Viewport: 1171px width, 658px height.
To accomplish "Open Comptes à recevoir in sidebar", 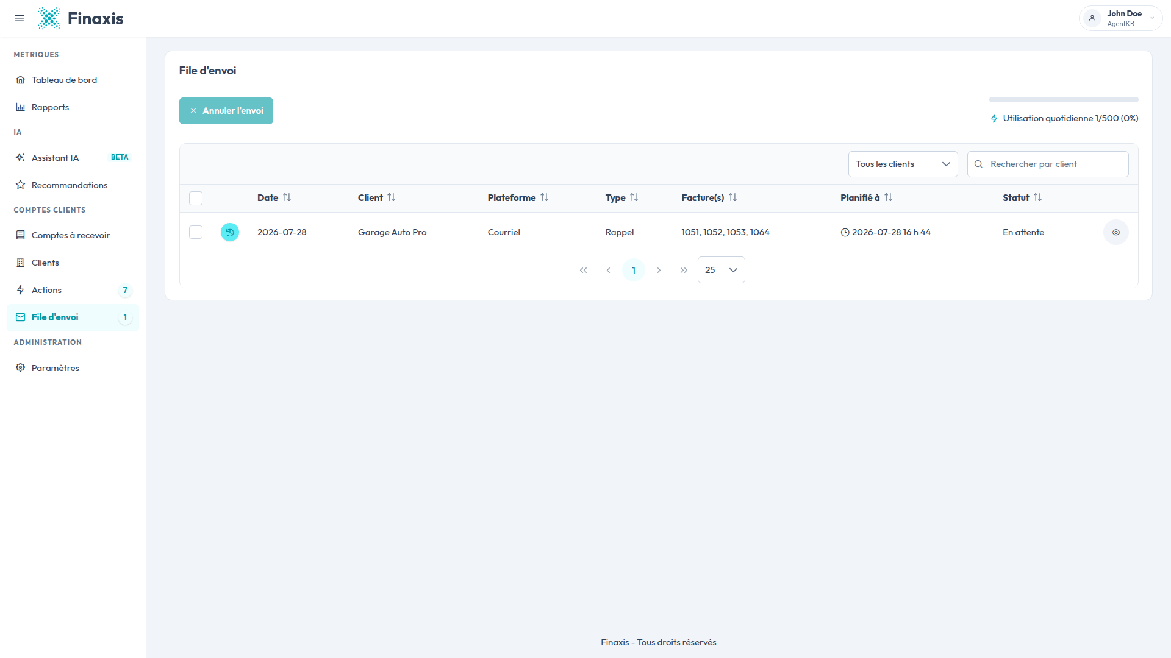I will [73, 235].
